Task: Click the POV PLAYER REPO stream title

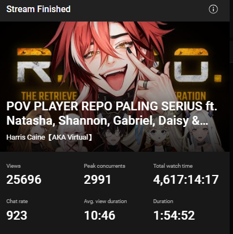Action: click(x=112, y=113)
